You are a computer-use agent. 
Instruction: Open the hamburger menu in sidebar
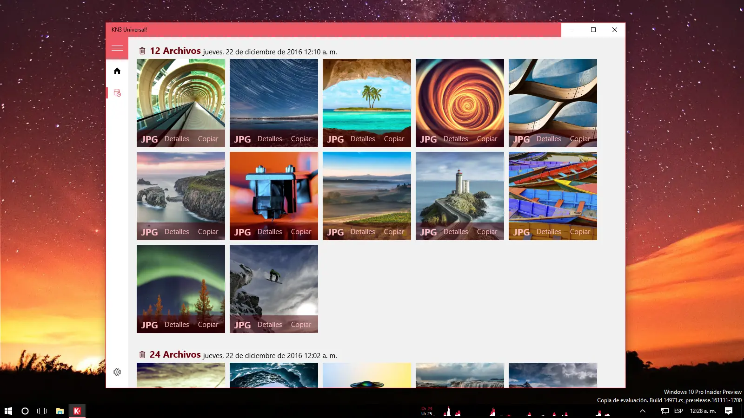coord(117,48)
